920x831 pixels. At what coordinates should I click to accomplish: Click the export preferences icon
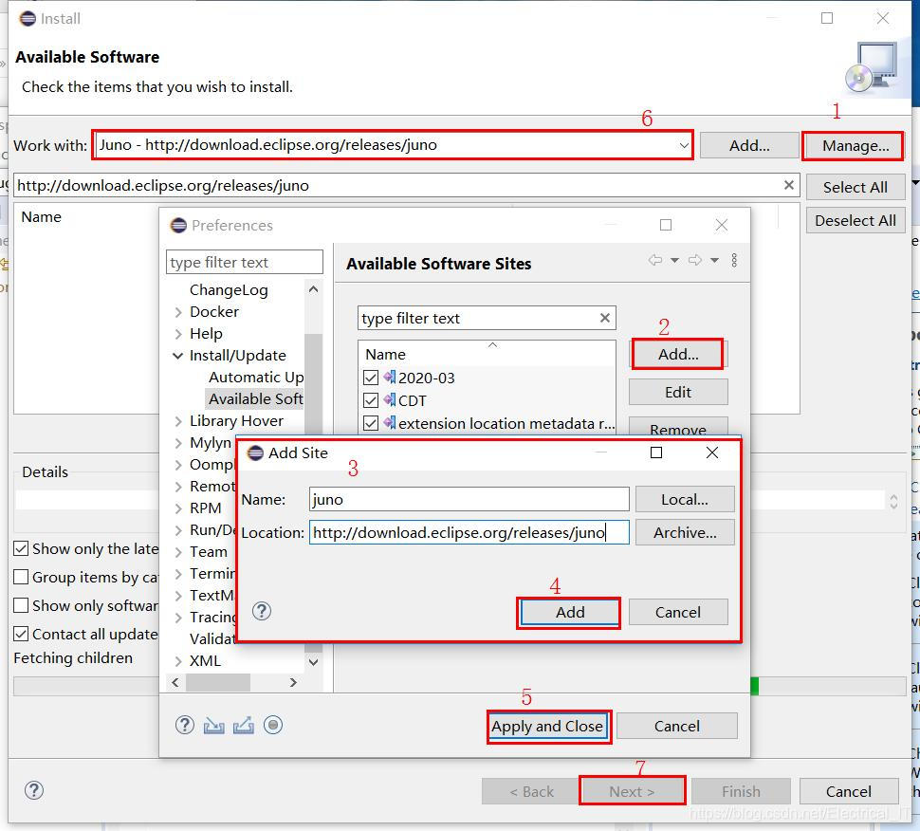(244, 726)
